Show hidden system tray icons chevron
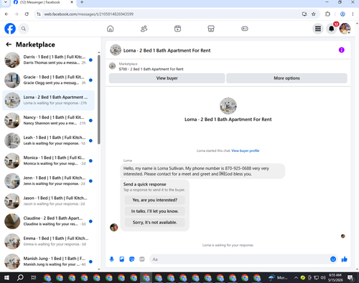Screen dimensions: 359x283 tap(296, 277)
